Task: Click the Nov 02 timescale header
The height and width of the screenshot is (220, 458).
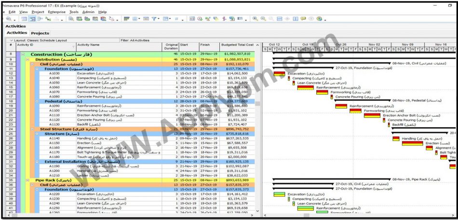Action: pos(374,45)
